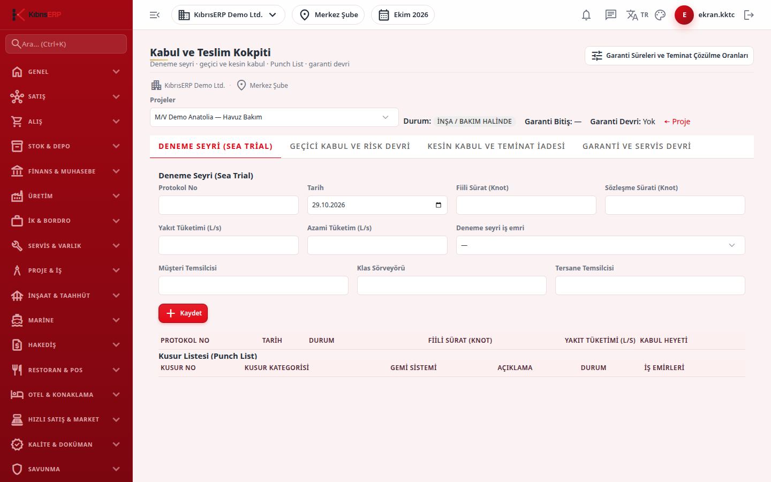The image size is (771, 482).
Task: Follow the ← Proje link
Action: coord(677,122)
